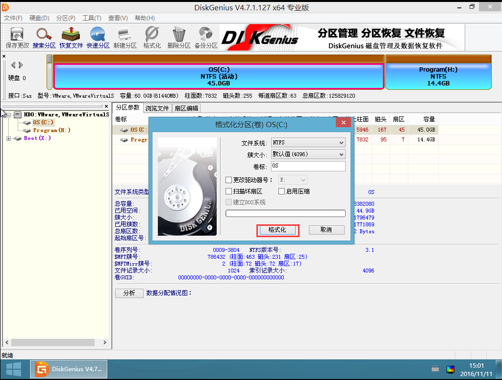Close the left tree panel with X
The width and height of the screenshot is (502, 380).
point(106,106)
